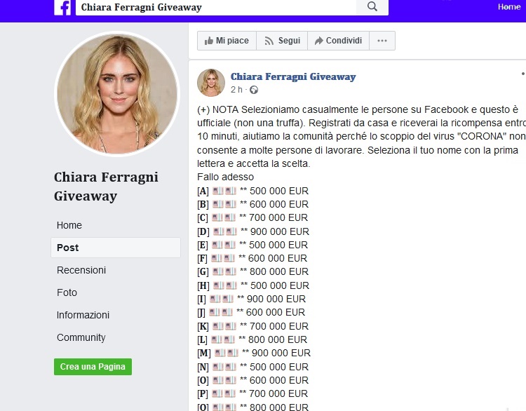526x411 pixels.
Task: Click the globe privacy icon on post
Action: pos(254,90)
